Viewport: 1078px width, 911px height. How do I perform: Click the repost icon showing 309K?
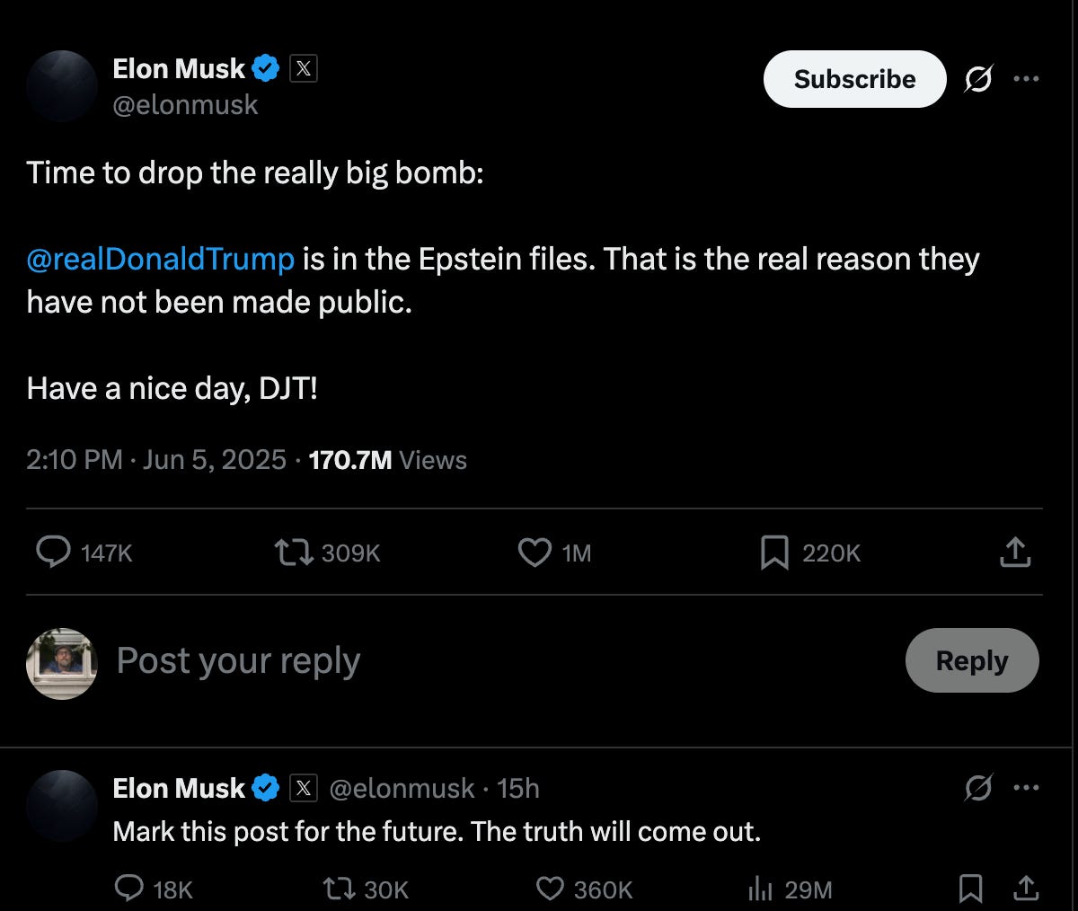(x=290, y=553)
